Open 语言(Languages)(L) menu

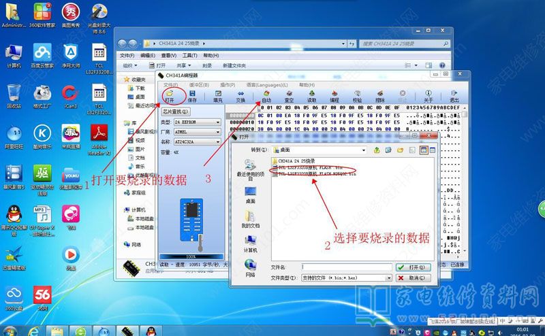tap(267, 85)
